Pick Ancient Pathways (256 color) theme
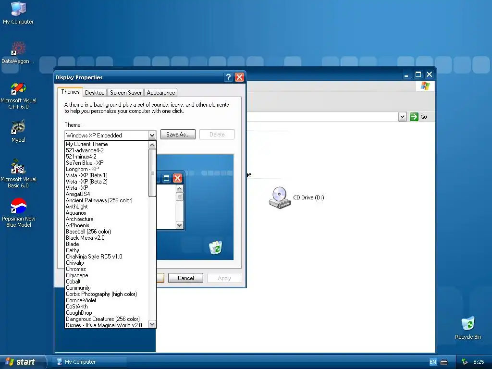The image size is (492, 369). [x=107, y=200]
